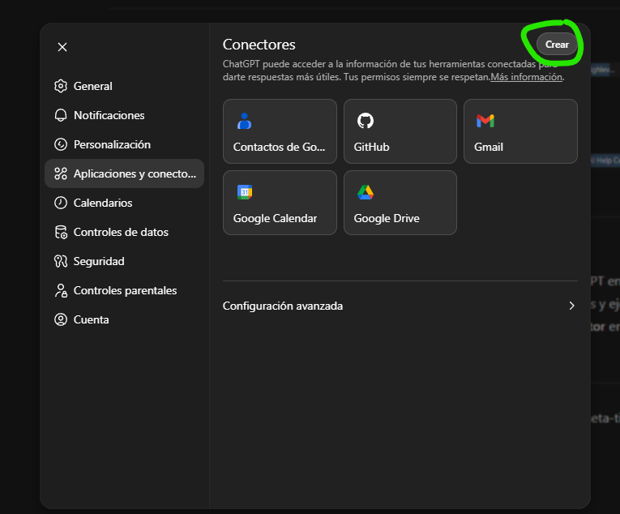Close the settings dialog with the X
620x514 pixels.
click(62, 47)
